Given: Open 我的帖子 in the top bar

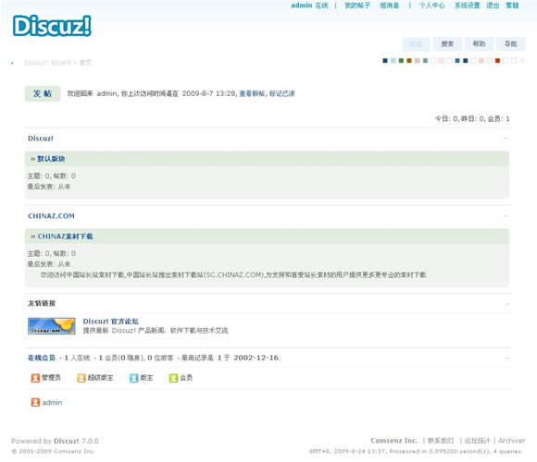Looking at the screenshot, I should click(x=357, y=6).
